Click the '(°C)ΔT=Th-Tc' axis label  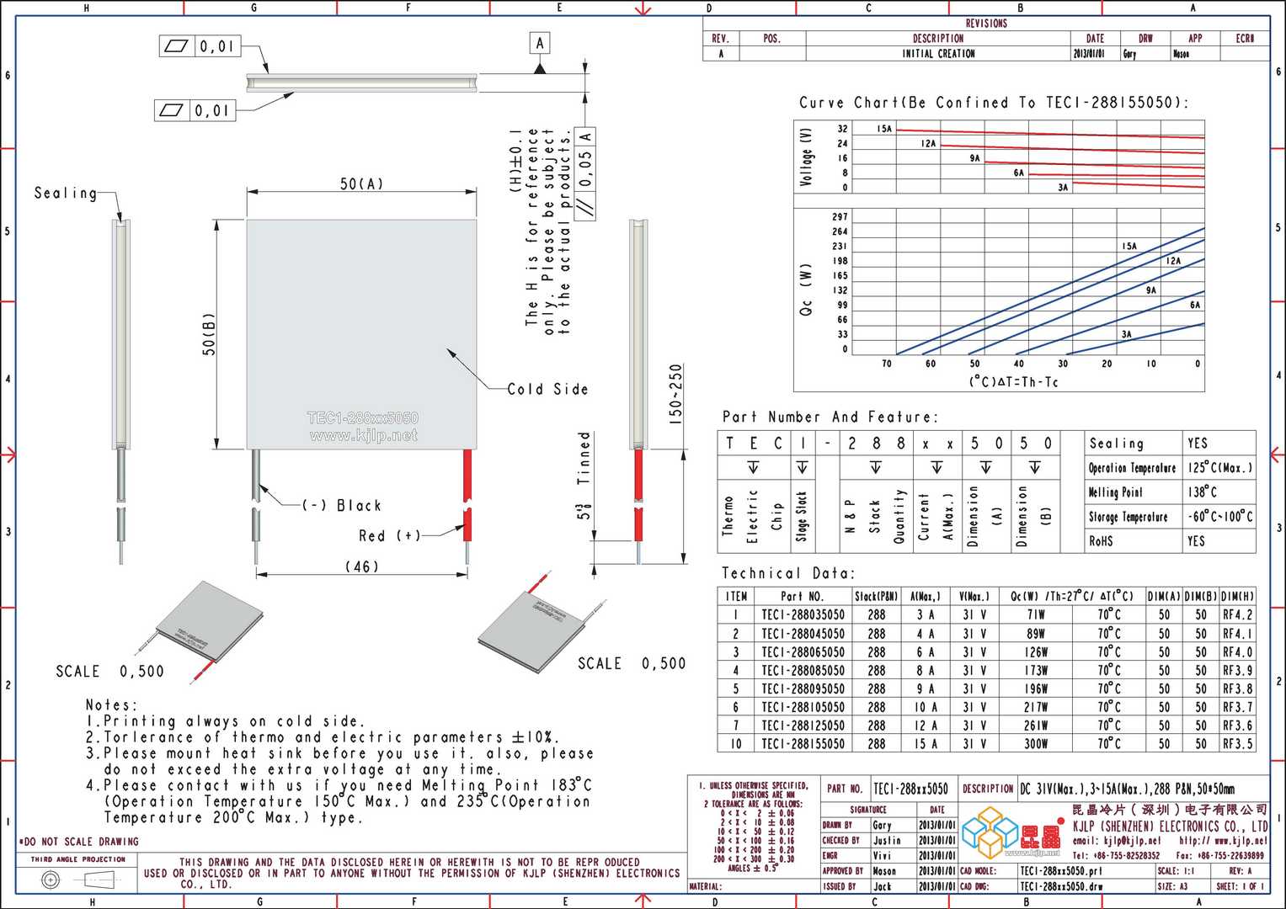pyautogui.click(x=1013, y=382)
